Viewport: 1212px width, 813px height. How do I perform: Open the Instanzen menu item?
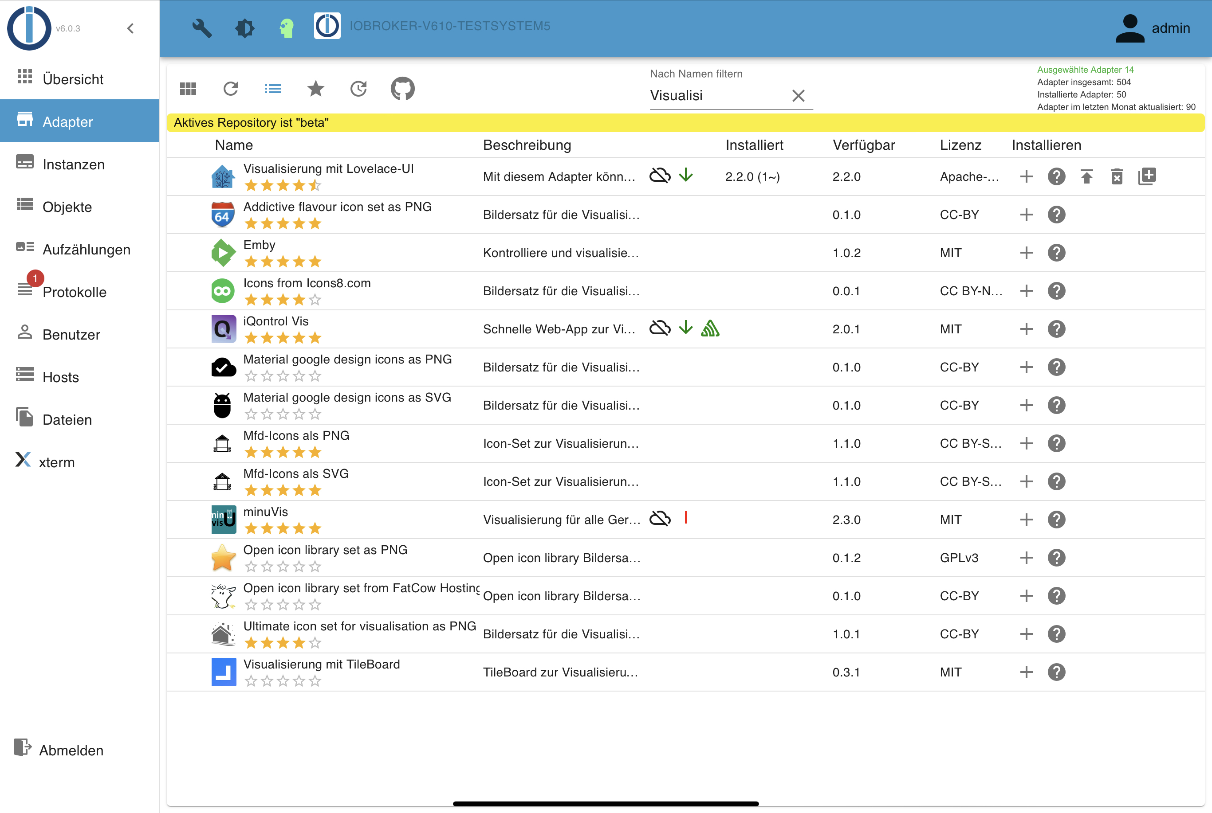tap(73, 164)
